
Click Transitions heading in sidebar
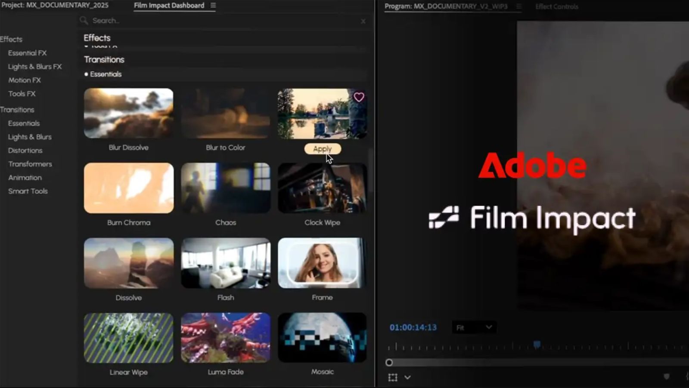tap(17, 110)
